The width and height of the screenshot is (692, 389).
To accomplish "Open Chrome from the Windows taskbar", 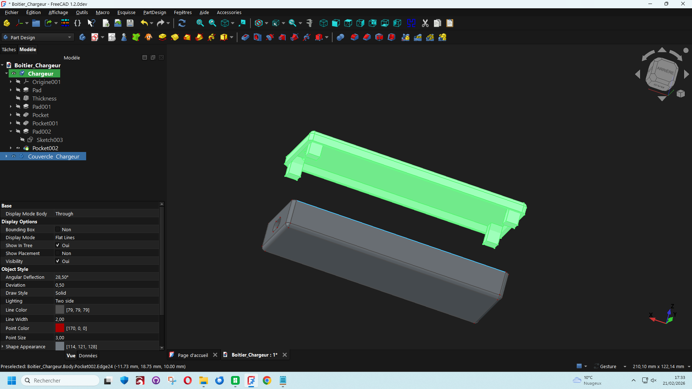I will 267,380.
